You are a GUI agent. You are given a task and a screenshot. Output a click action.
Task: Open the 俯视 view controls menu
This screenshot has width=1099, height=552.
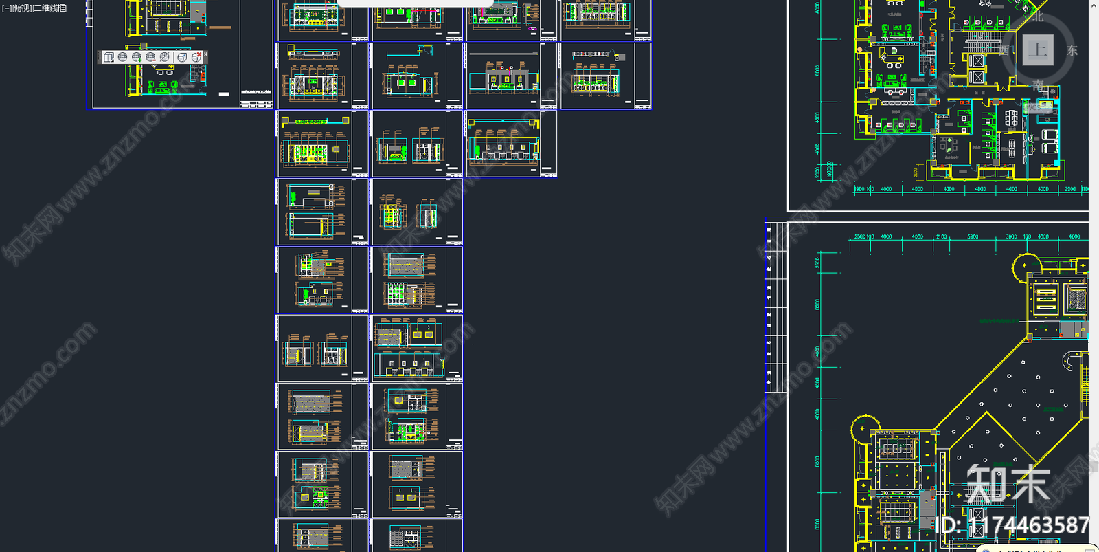coord(23,8)
